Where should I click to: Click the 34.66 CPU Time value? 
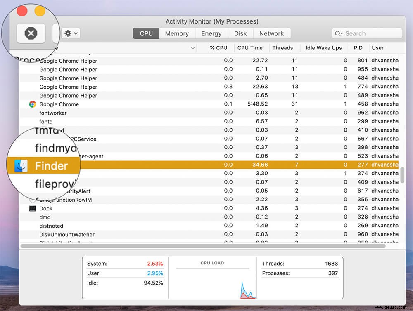(260, 165)
